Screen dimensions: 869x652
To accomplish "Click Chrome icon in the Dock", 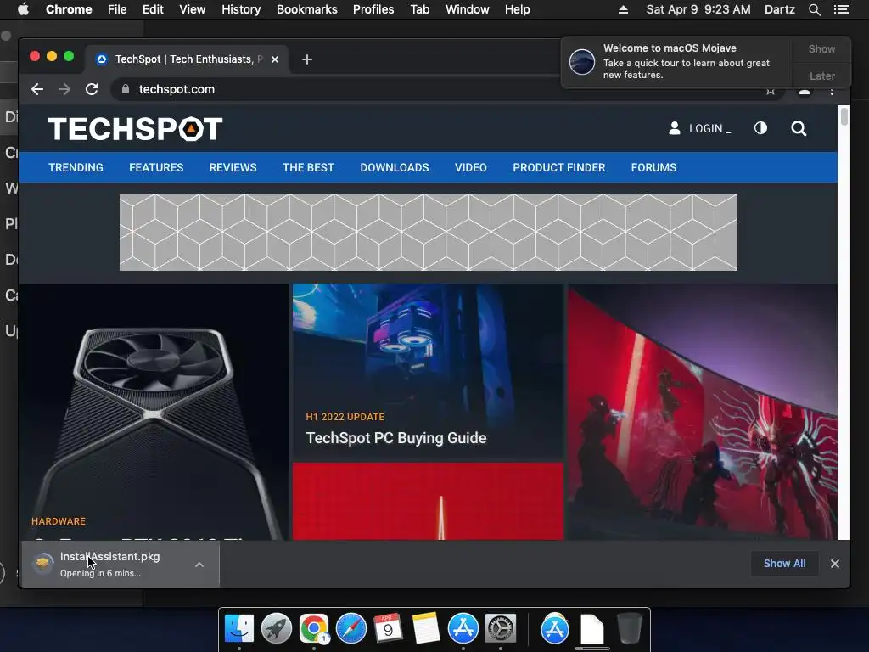I will (314, 628).
